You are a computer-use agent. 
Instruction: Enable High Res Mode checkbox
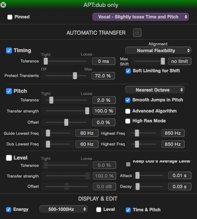point(128,121)
